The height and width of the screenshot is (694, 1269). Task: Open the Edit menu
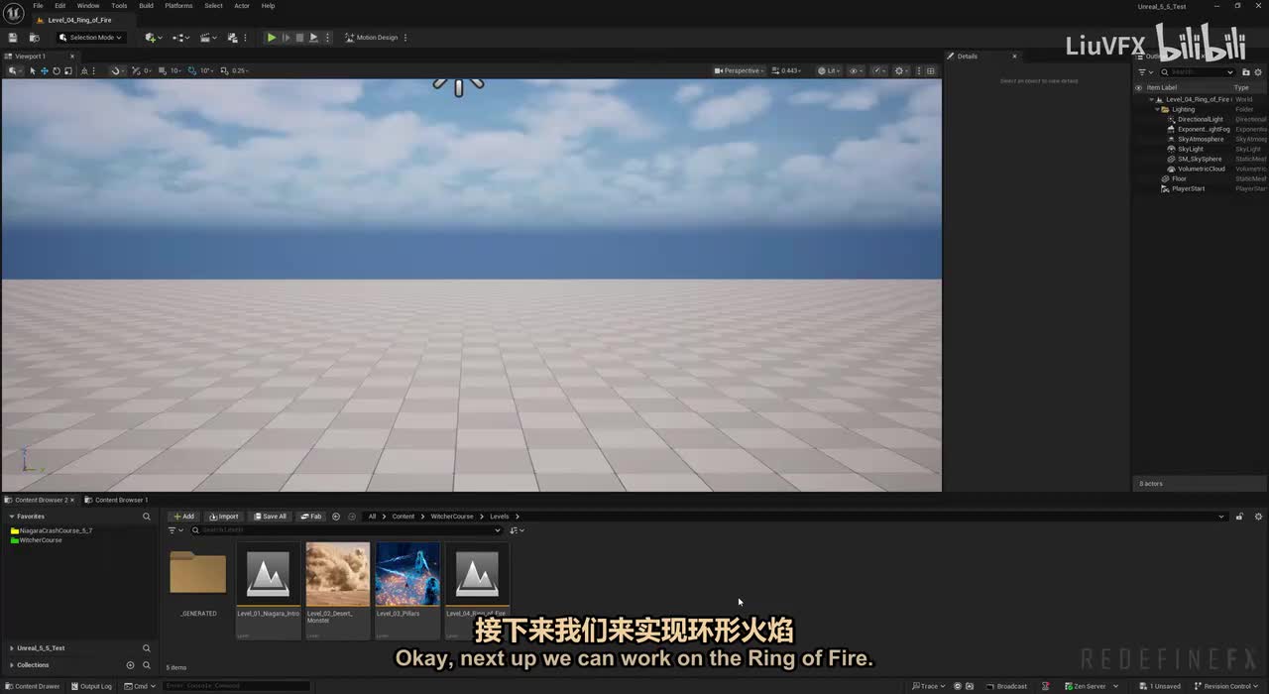pos(60,6)
